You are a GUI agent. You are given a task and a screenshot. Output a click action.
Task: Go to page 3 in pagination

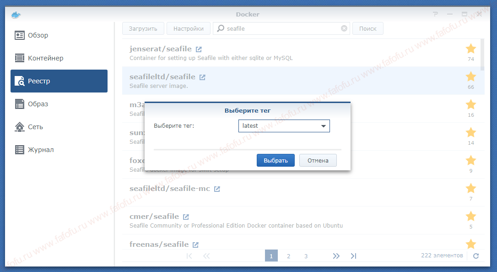coord(306,256)
